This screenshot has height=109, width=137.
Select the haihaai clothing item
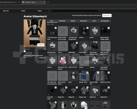pyautogui.click(x=52, y=61)
